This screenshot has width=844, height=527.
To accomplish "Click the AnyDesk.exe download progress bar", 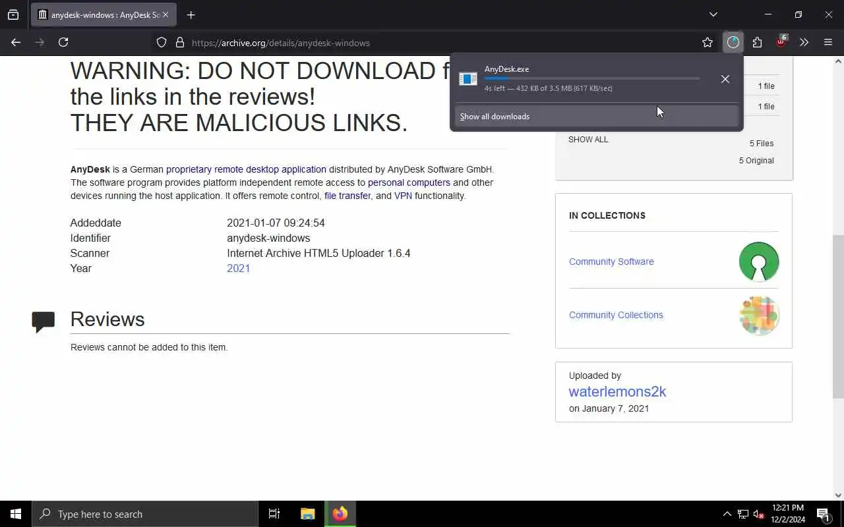I will point(592,78).
